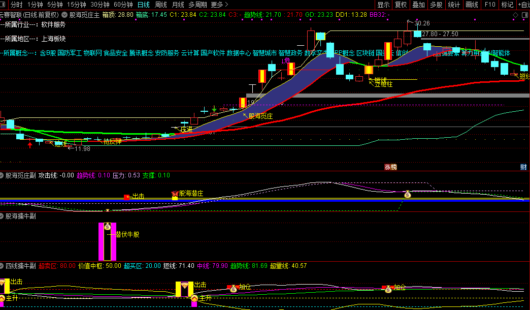
Task: Toggle the side panel icon at chart top-right
Action: click(525, 15)
